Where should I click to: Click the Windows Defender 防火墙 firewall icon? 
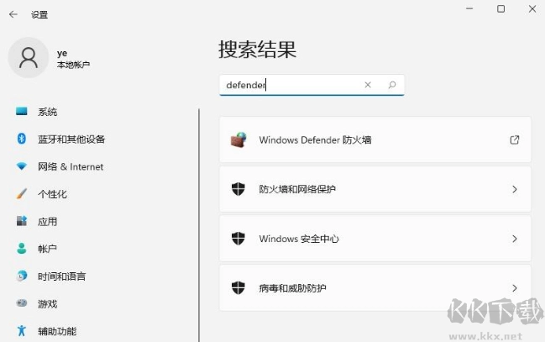238,140
